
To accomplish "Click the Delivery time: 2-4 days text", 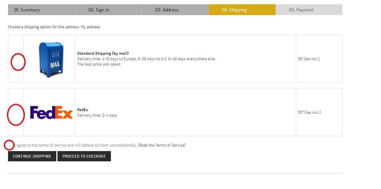I will point(97,115).
